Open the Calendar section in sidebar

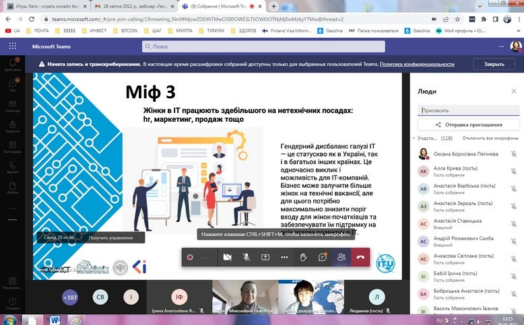coord(12,147)
